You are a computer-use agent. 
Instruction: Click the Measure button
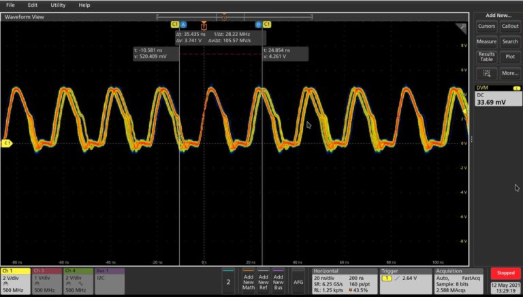486,41
